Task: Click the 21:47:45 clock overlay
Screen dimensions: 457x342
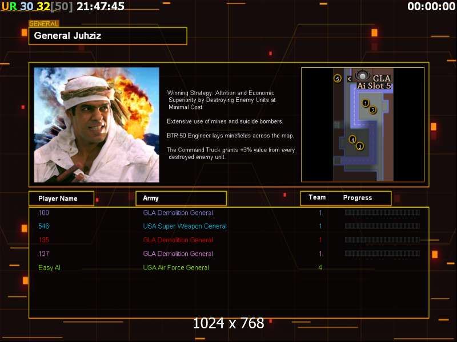Action: [101, 6]
